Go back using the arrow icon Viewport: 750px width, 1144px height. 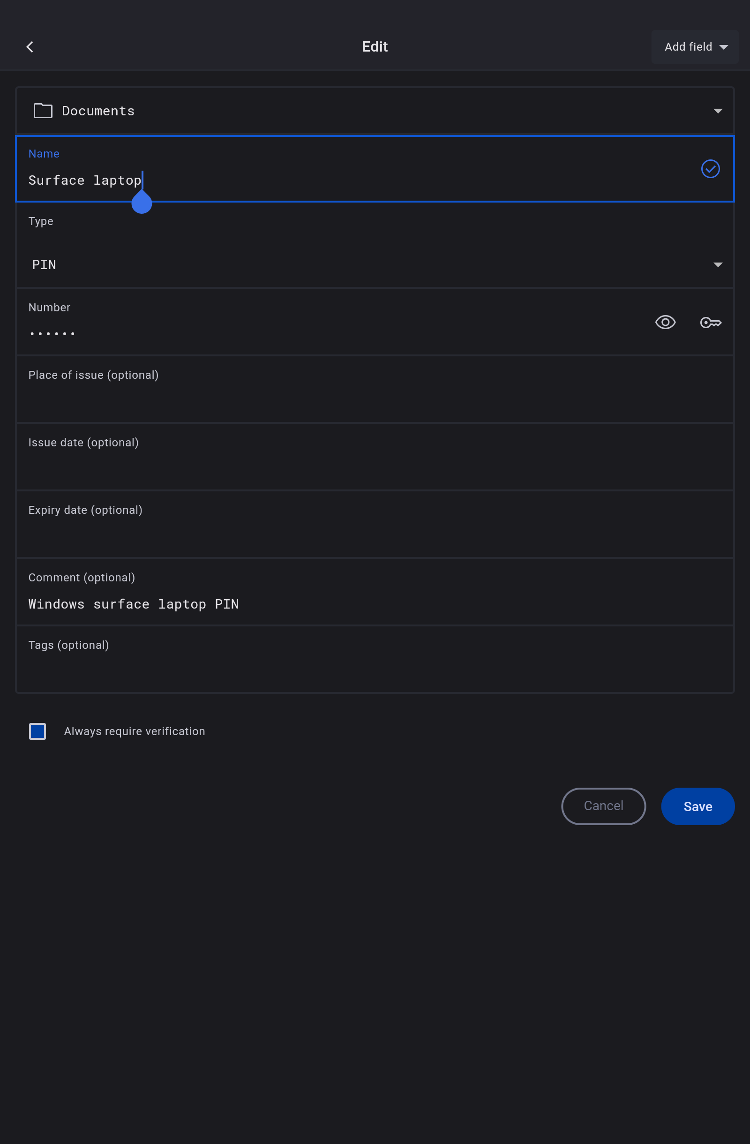click(30, 46)
